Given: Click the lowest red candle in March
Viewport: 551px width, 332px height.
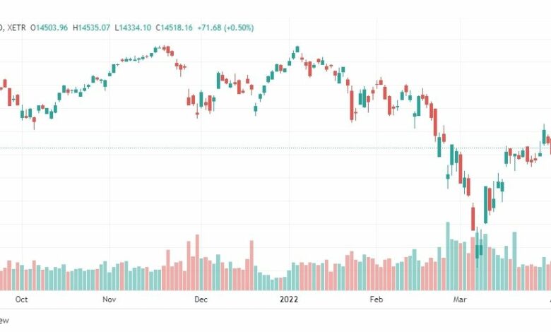Looking at the screenshot, I should (x=473, y=218).
